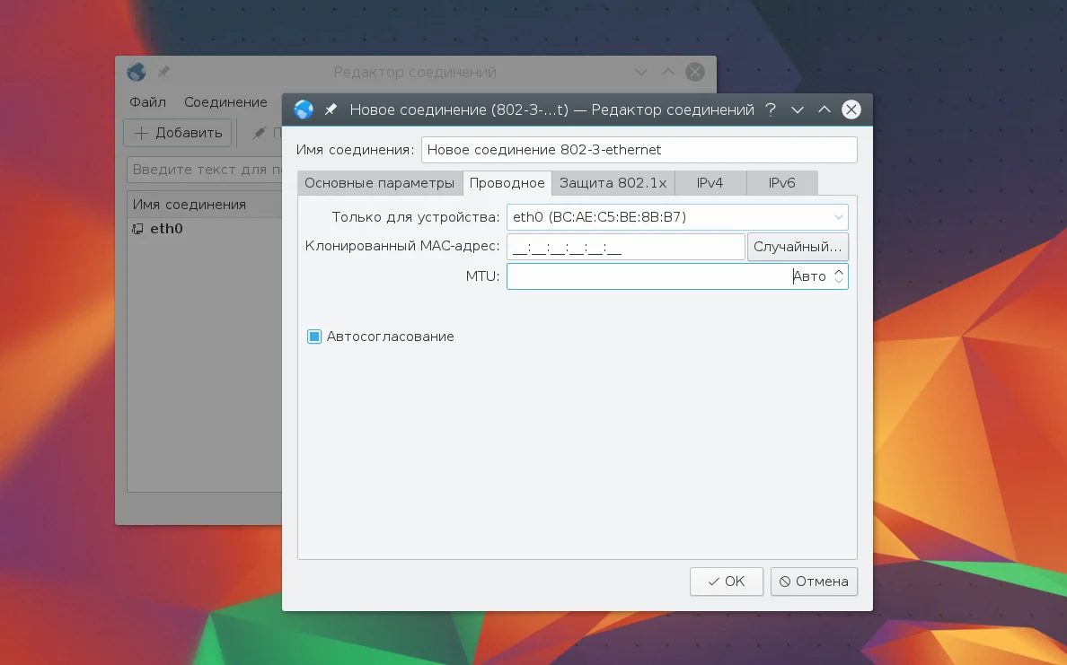The height and width of the screenshot is (665, 1067).
Task: Open the Только для устройства device dropdown
Action: click(x=677, y=217)
